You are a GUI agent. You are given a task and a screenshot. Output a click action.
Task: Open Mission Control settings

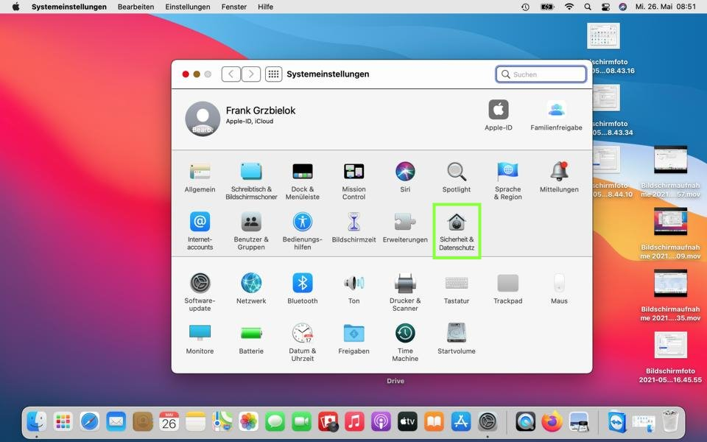(x=354, y=181)
